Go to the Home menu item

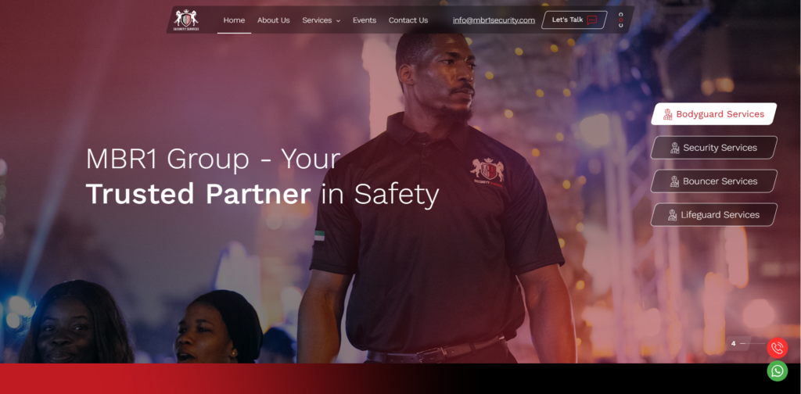click(234, 20)
